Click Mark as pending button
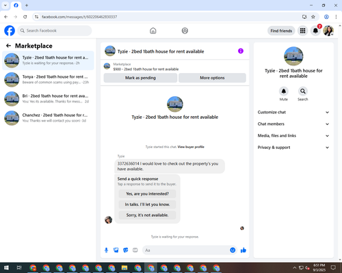The height and width of the screenshot is (273, 342). (x=140, y=78)
